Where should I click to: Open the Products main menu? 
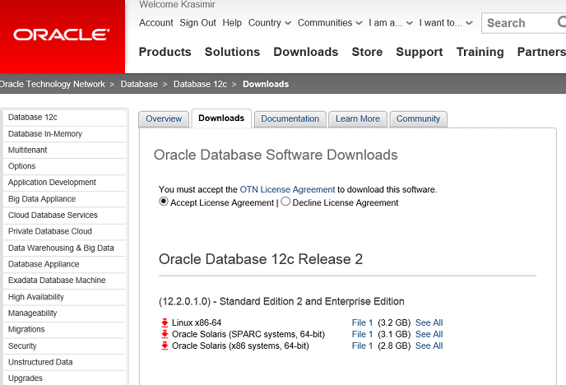(x=165, y=52)
